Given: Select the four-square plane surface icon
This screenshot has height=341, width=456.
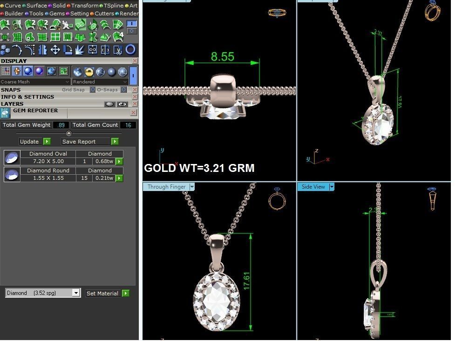Looking at the screenshot, I should pos(55,37).
